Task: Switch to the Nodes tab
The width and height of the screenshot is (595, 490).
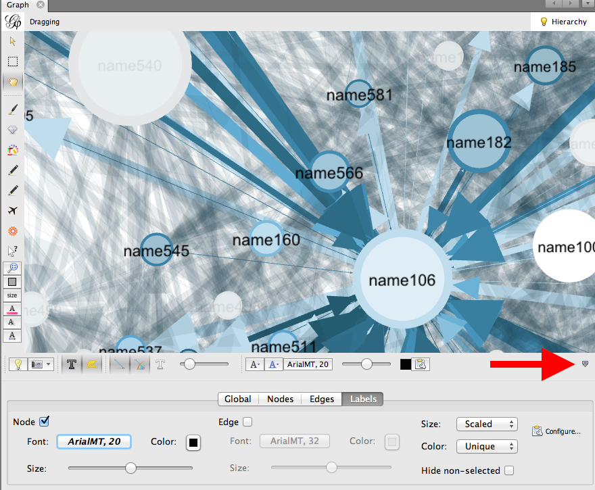Action: coord(280,399)
